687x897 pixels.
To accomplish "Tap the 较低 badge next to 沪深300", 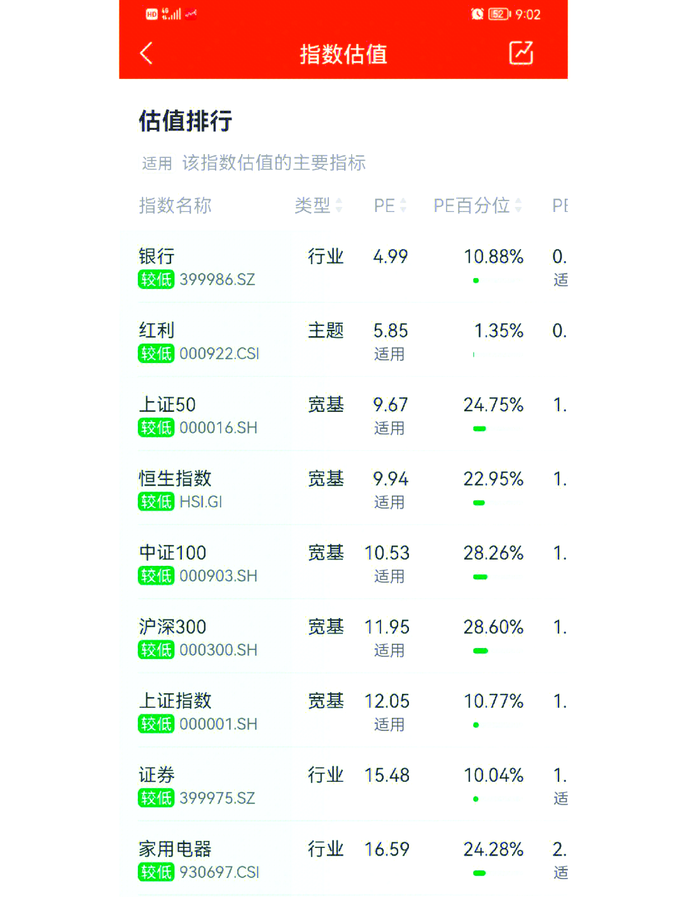I will click(156, 649).
